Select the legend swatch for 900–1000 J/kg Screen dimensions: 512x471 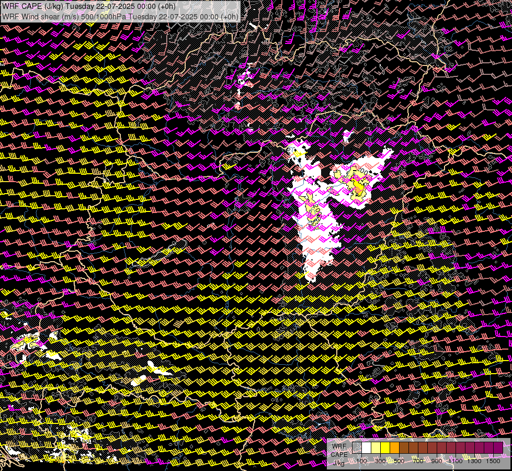442,447
